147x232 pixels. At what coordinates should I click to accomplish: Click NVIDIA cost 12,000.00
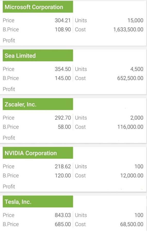point(132,176)
